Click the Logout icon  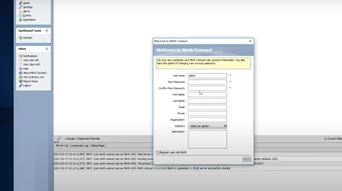point(20,85)
